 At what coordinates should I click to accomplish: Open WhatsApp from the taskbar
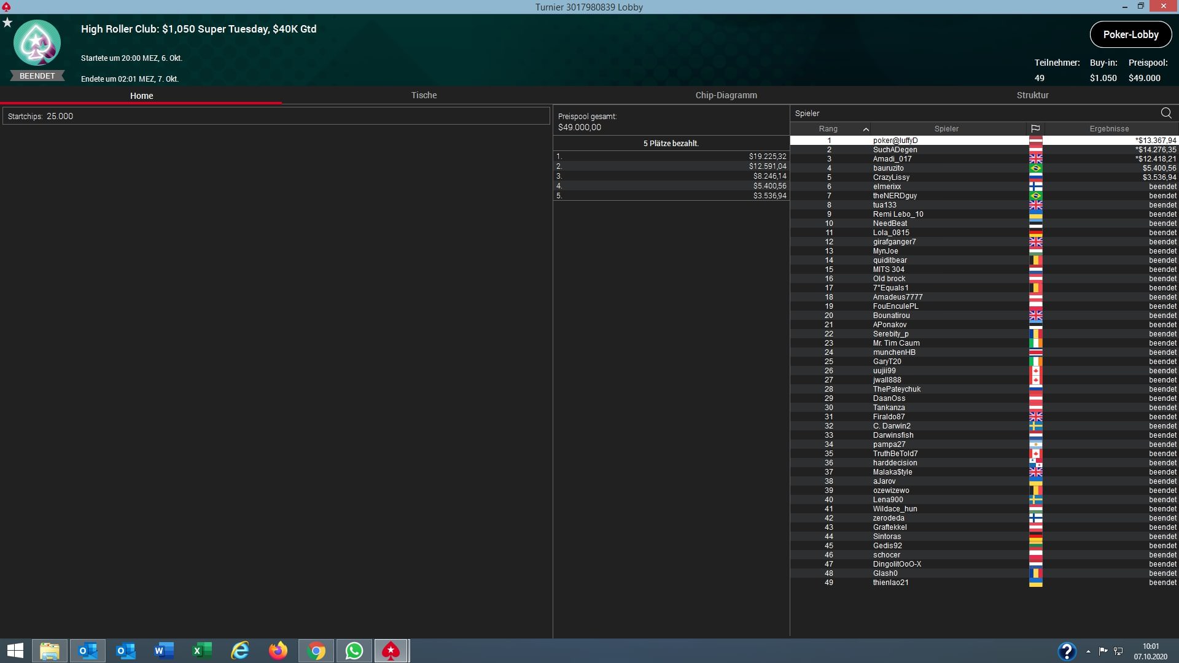tap(354, 651)
